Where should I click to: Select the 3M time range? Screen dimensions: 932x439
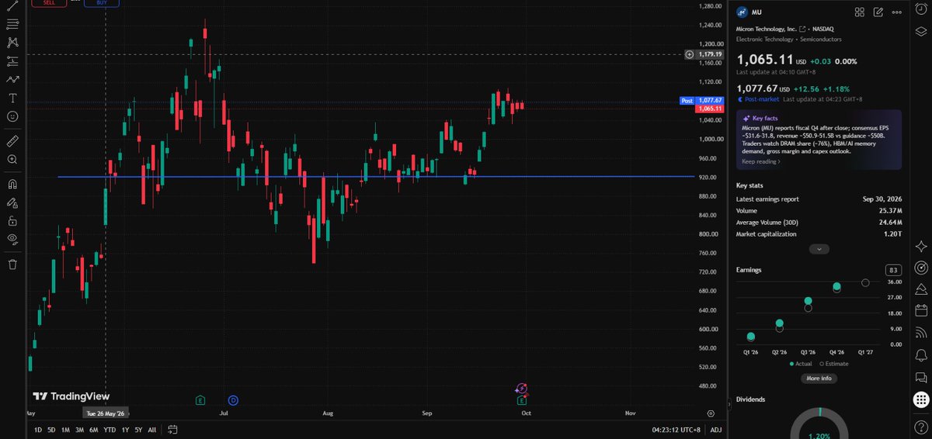click(79, 430)
